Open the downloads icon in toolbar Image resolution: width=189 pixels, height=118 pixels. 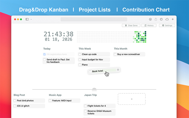(150, 19)
